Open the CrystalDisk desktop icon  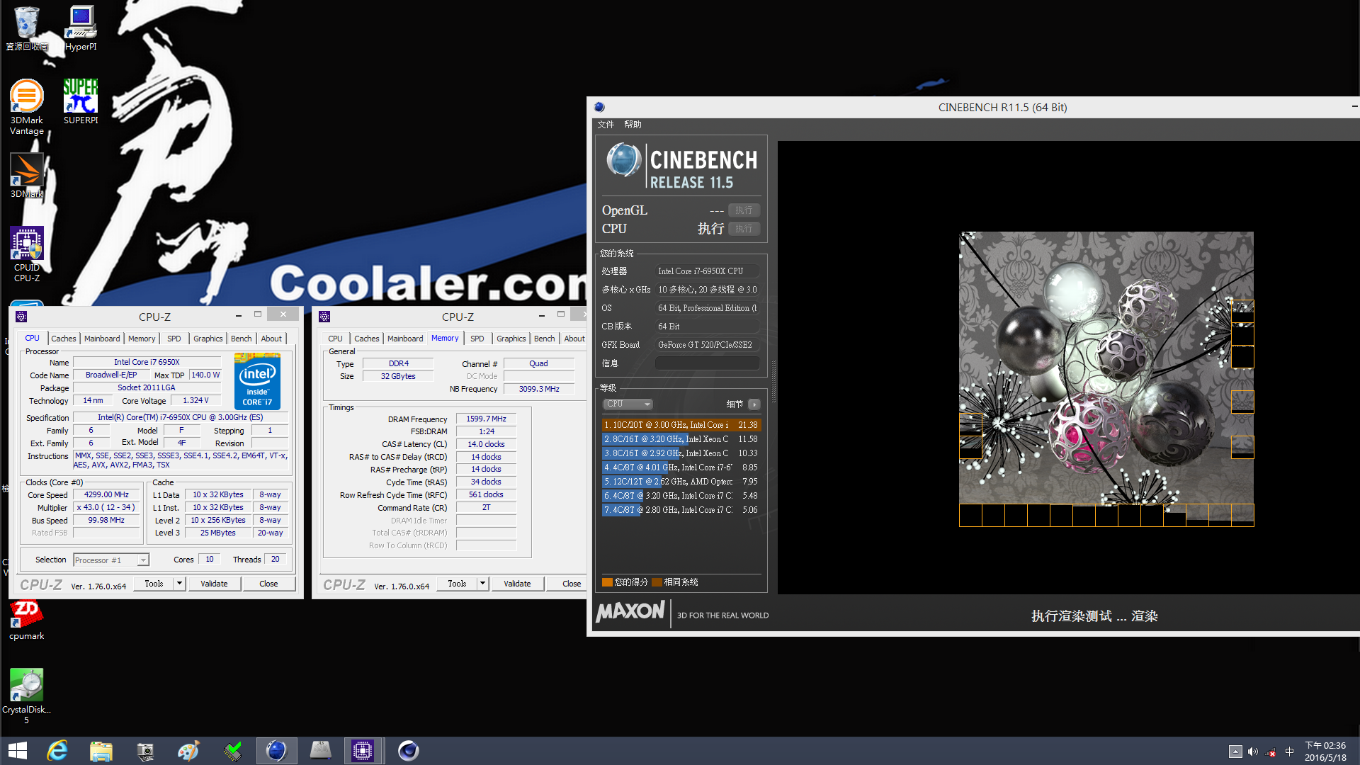pos(27,696)
